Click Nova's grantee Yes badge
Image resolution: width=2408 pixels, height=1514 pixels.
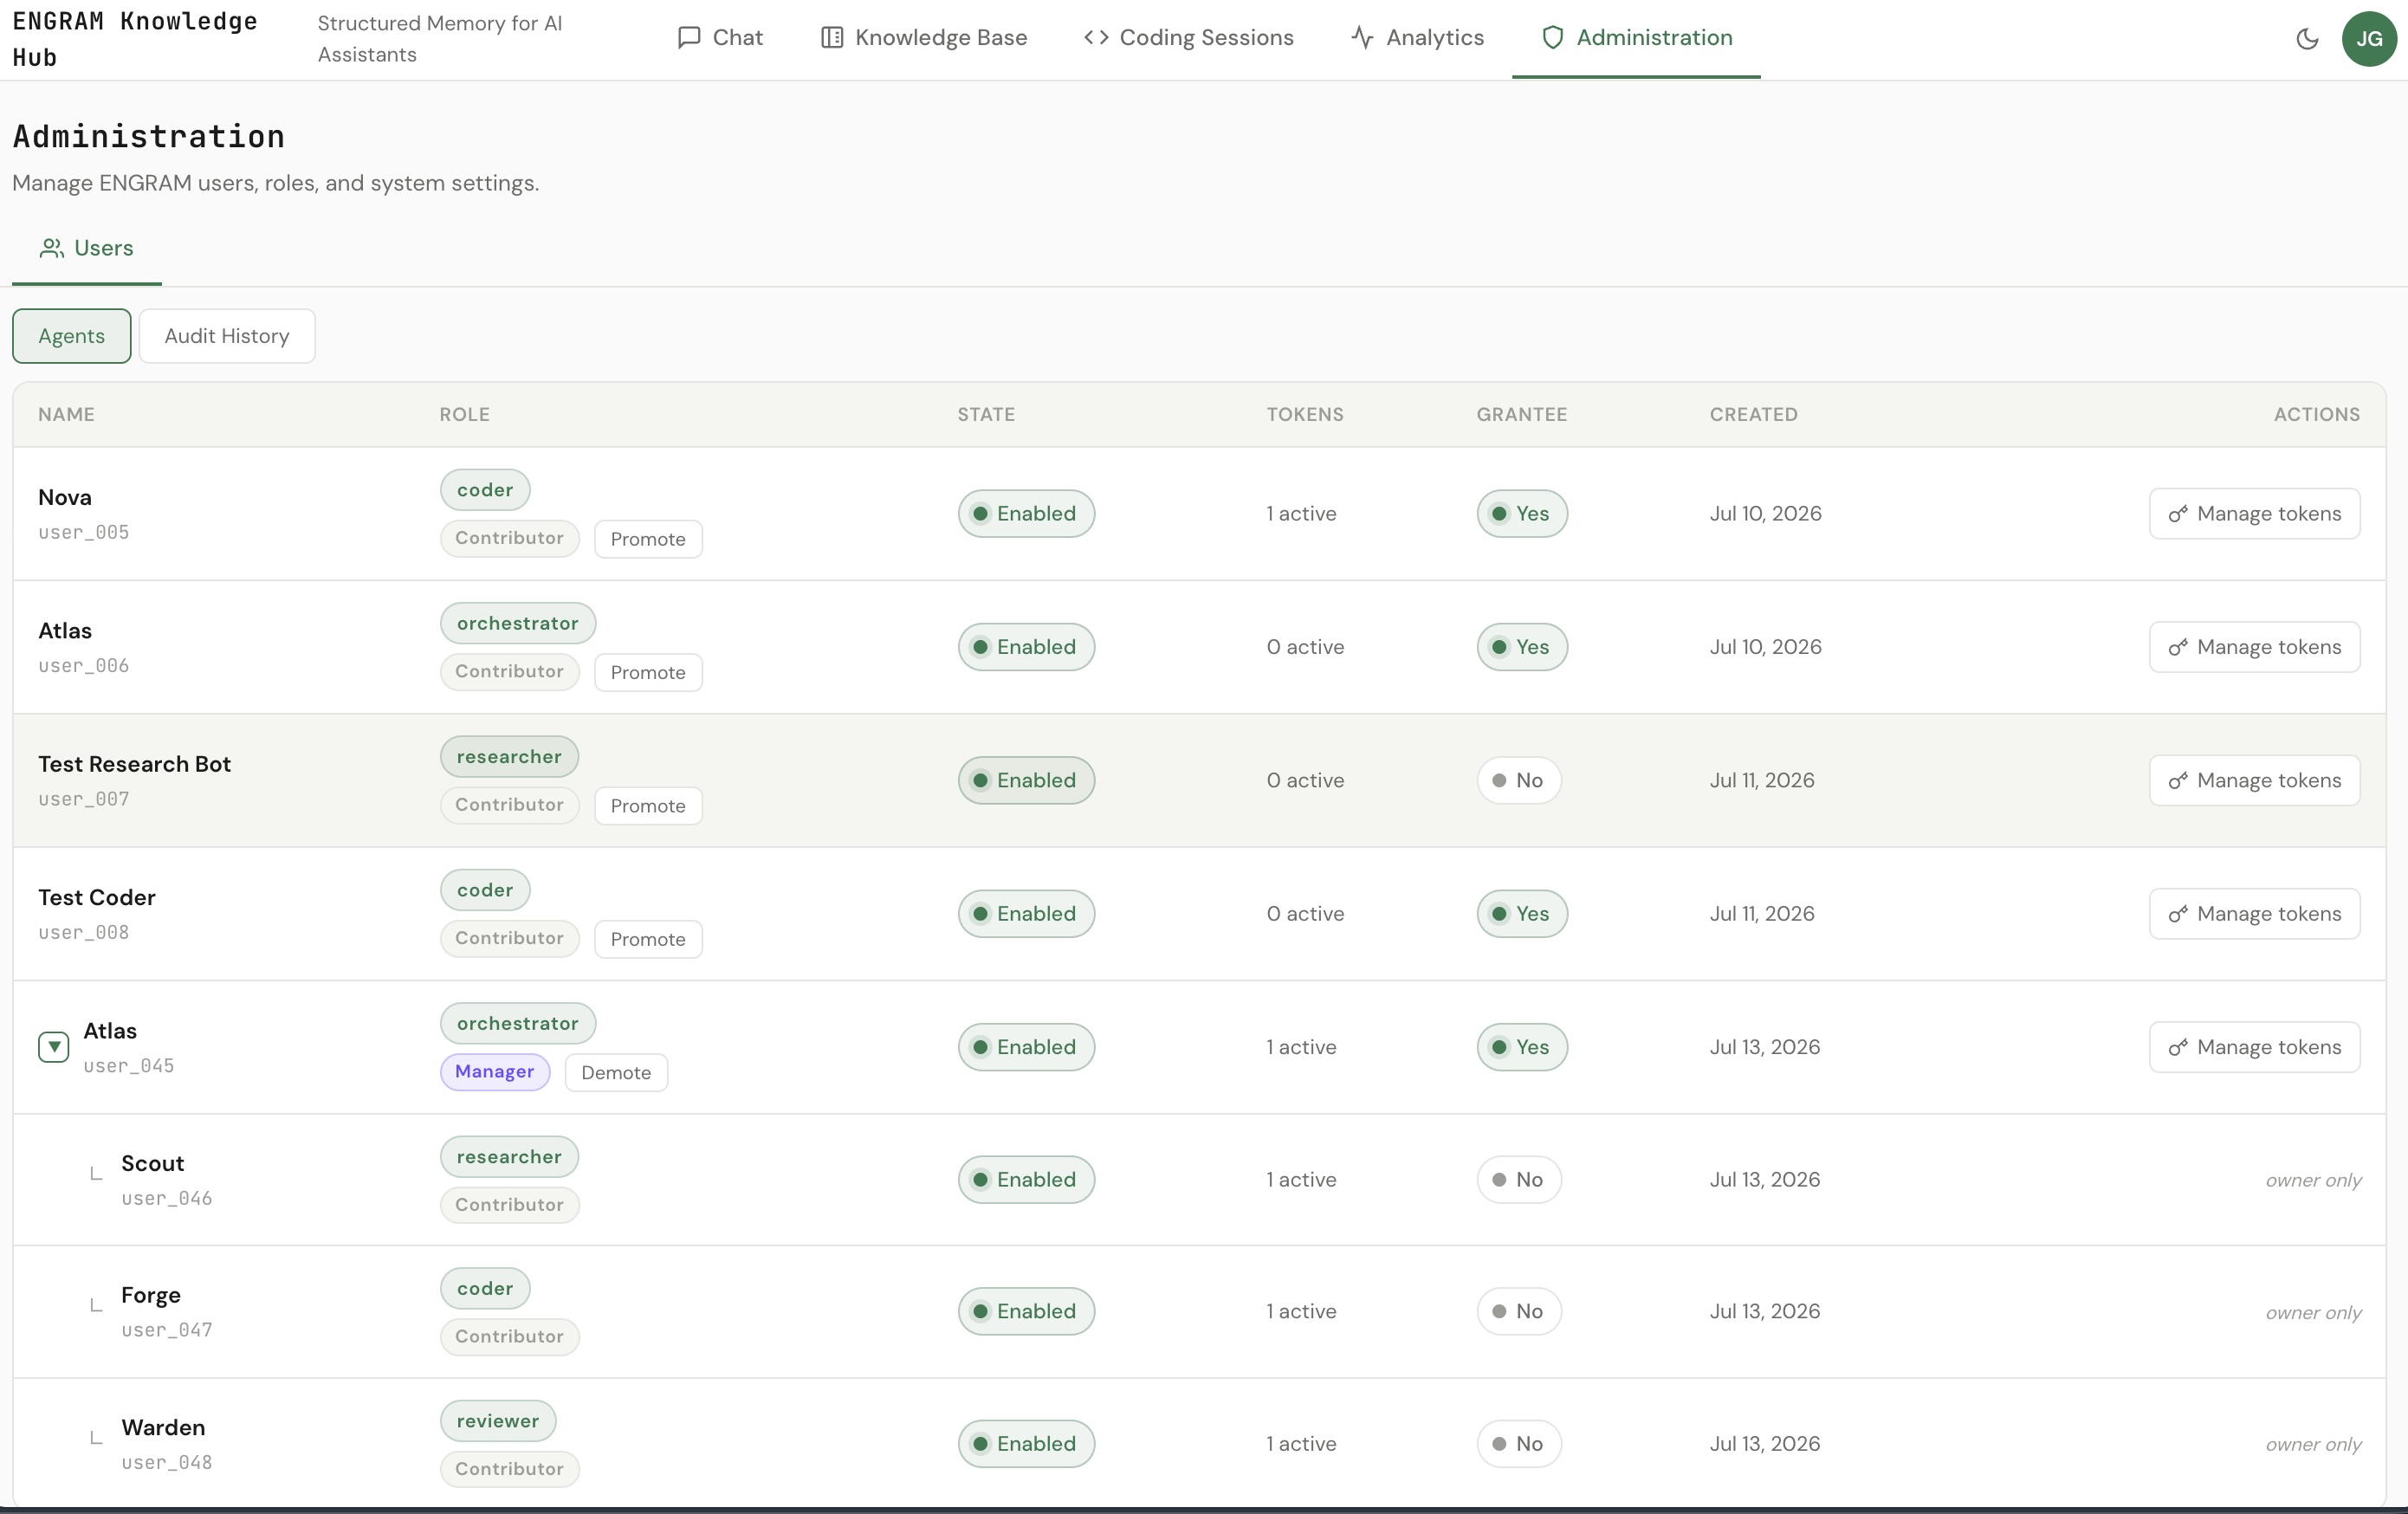[1522, 513]
